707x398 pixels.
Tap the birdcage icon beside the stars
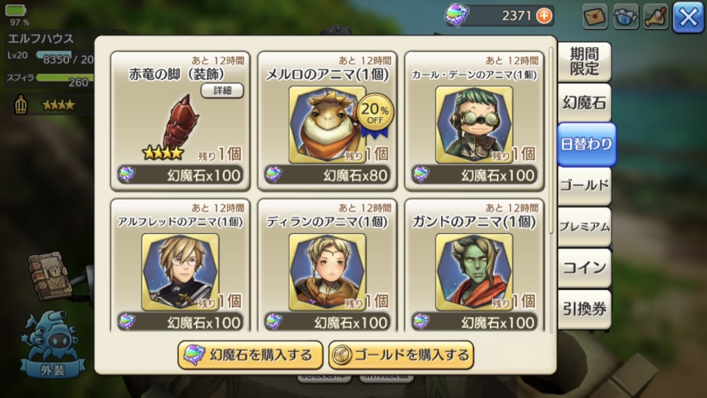[x=21, y=105]
